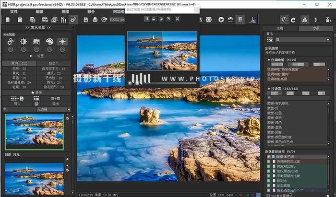Screen dimensions: 336x197
Task: Collapse the 色调映射 (4/14) section
Action: click(x=269, y=60)
